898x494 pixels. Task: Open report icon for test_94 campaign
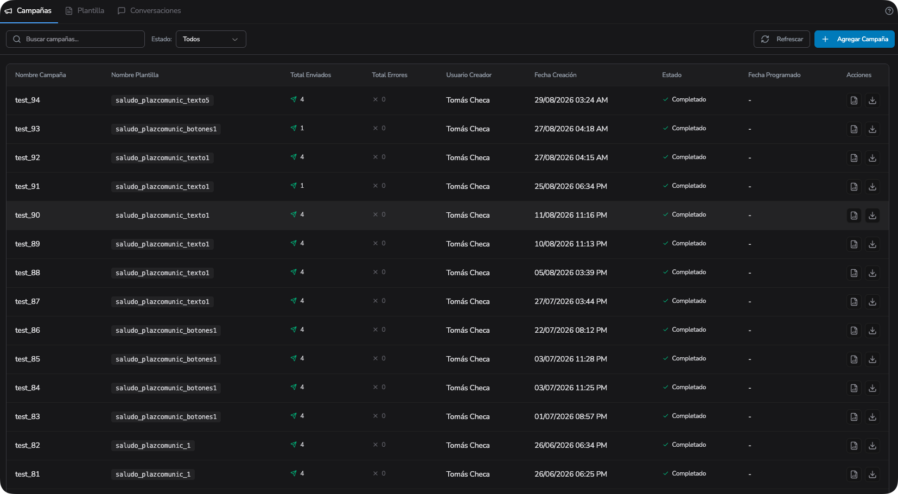tap(854, 100)
